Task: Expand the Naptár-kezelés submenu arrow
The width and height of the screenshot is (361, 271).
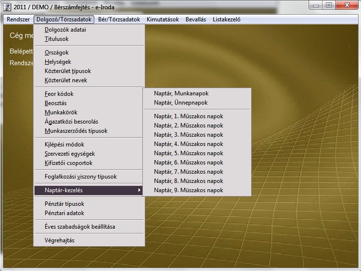Action: coord(139,190)
